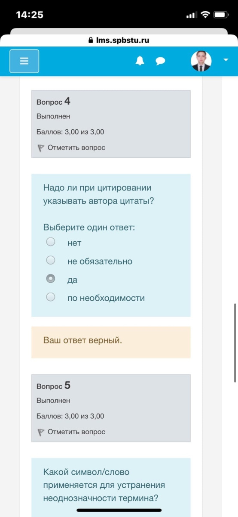Click the user profile avatar

[x=201, y=61]
